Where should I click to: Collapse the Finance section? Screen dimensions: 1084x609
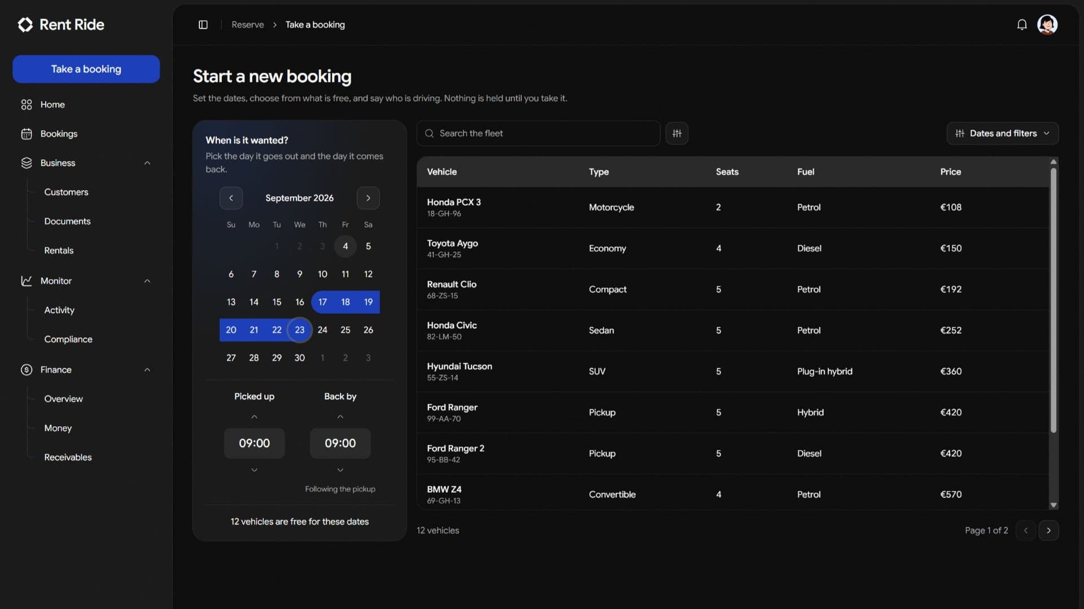coord(147,370)
